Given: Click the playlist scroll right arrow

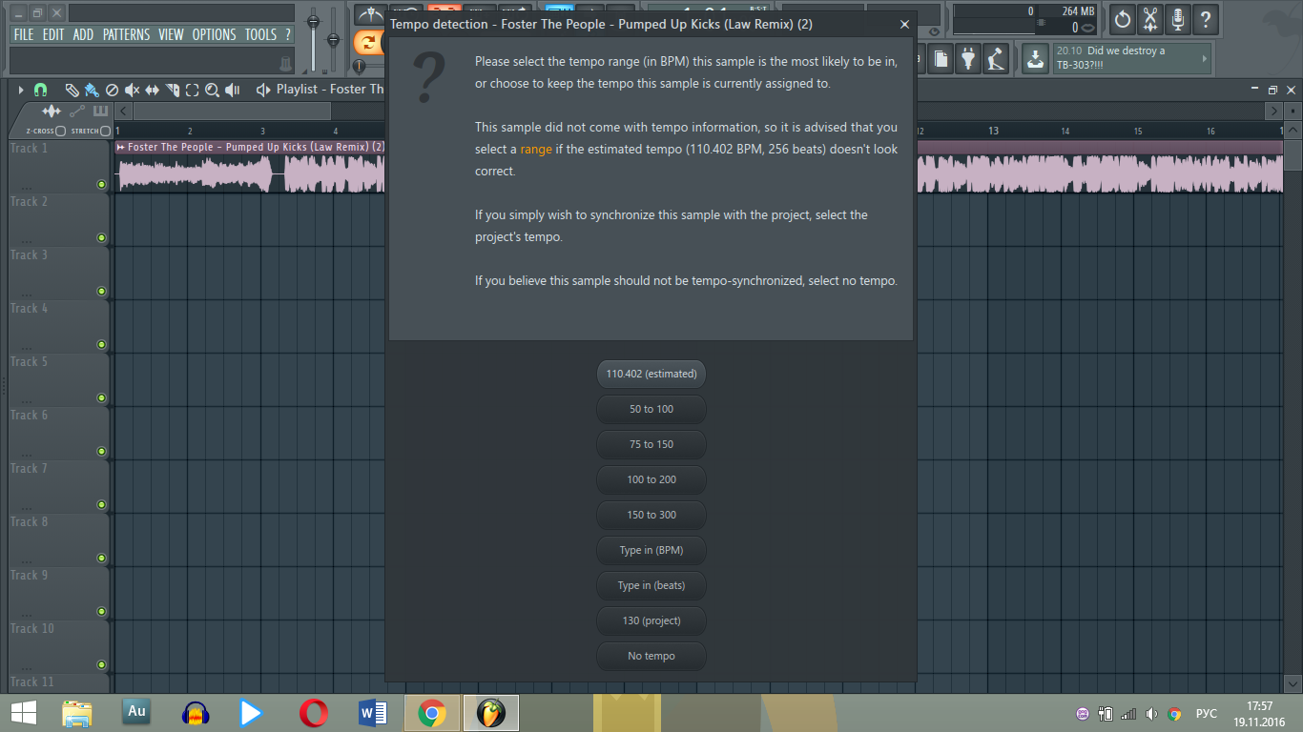Looking at the screenshot, I should click(1276, 112).
